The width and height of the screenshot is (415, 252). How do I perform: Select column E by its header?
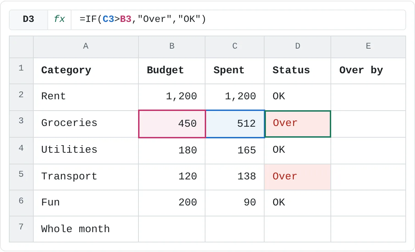click(368, 47)
